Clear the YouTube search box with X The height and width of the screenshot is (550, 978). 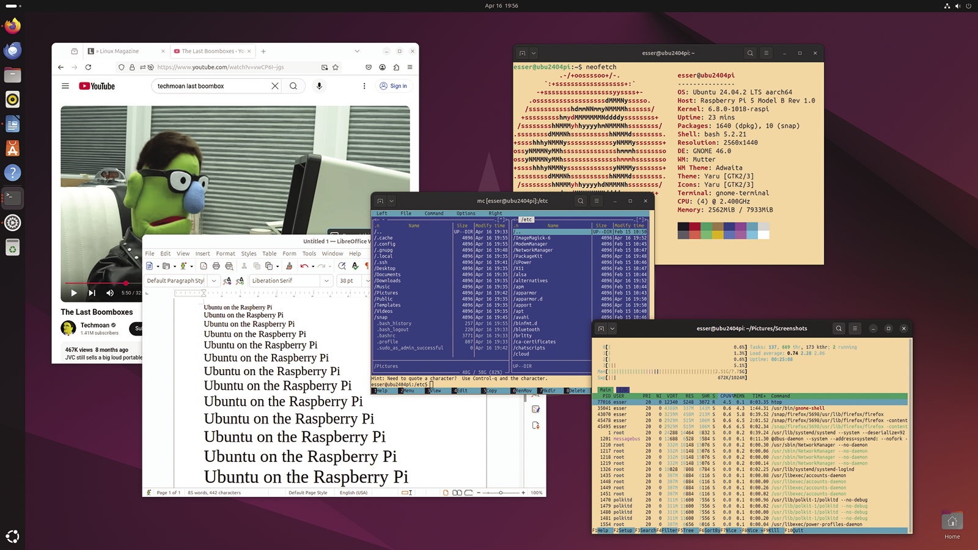(275, 86)
